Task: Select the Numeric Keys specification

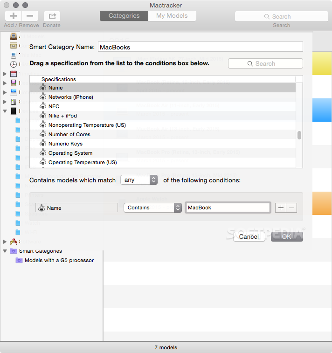Action: (x=163, y=144)
